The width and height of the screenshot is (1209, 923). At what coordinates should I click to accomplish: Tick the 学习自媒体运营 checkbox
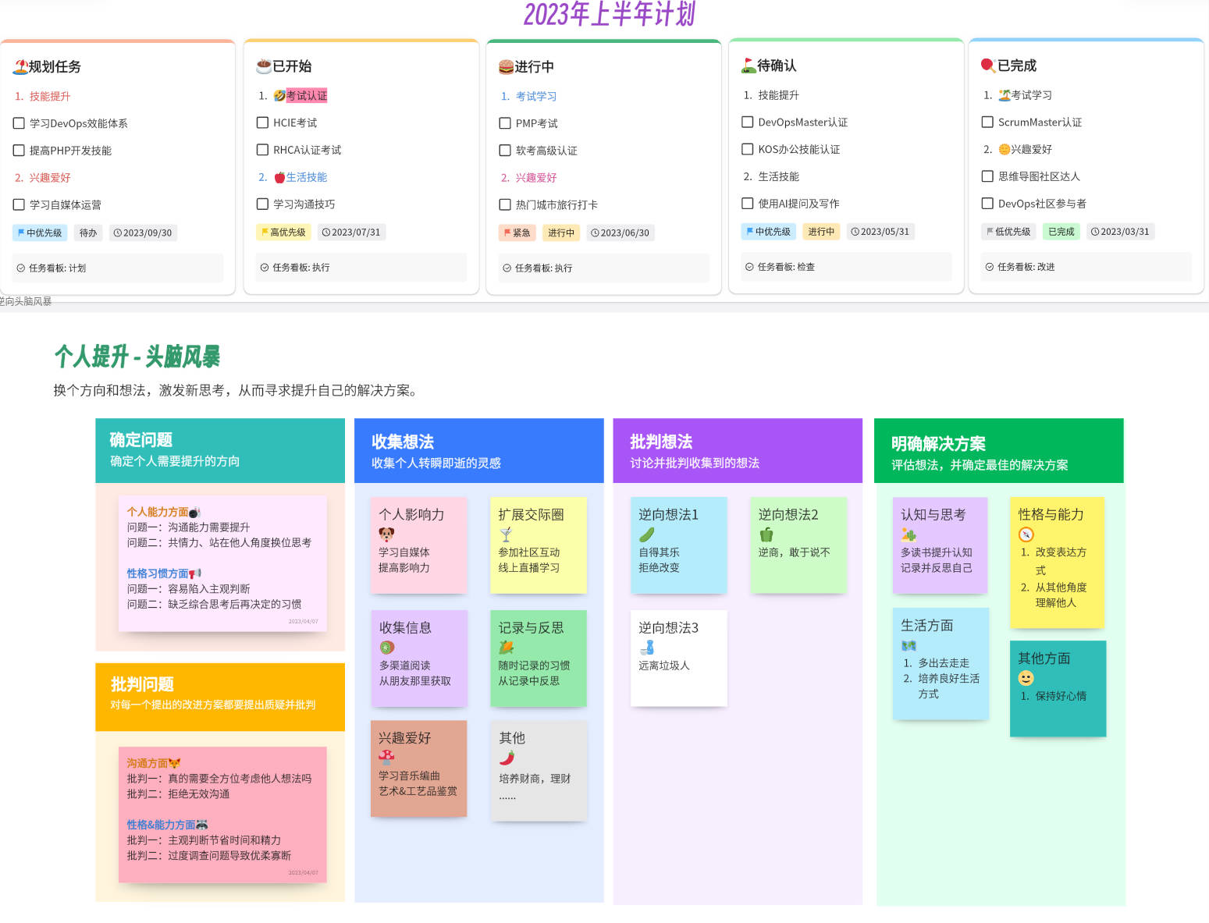[19, 204]
